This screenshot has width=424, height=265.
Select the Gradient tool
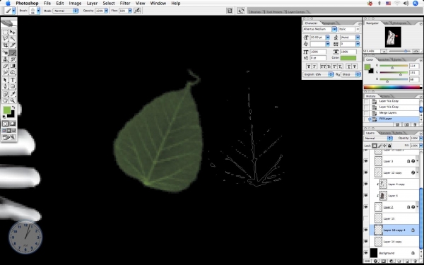pos(13,66)
